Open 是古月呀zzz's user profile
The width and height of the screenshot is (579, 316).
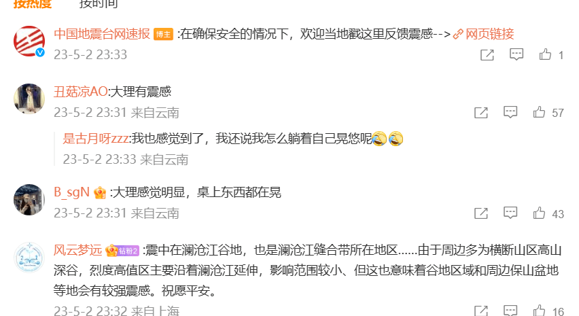pyautogui.click(x=96, y=139)
